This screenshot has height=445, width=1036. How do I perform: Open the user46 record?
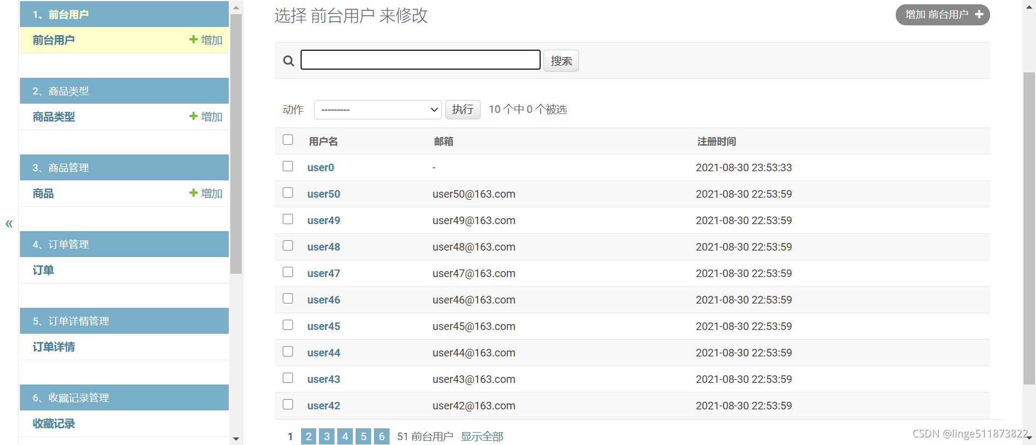click(x=324, y=300)
